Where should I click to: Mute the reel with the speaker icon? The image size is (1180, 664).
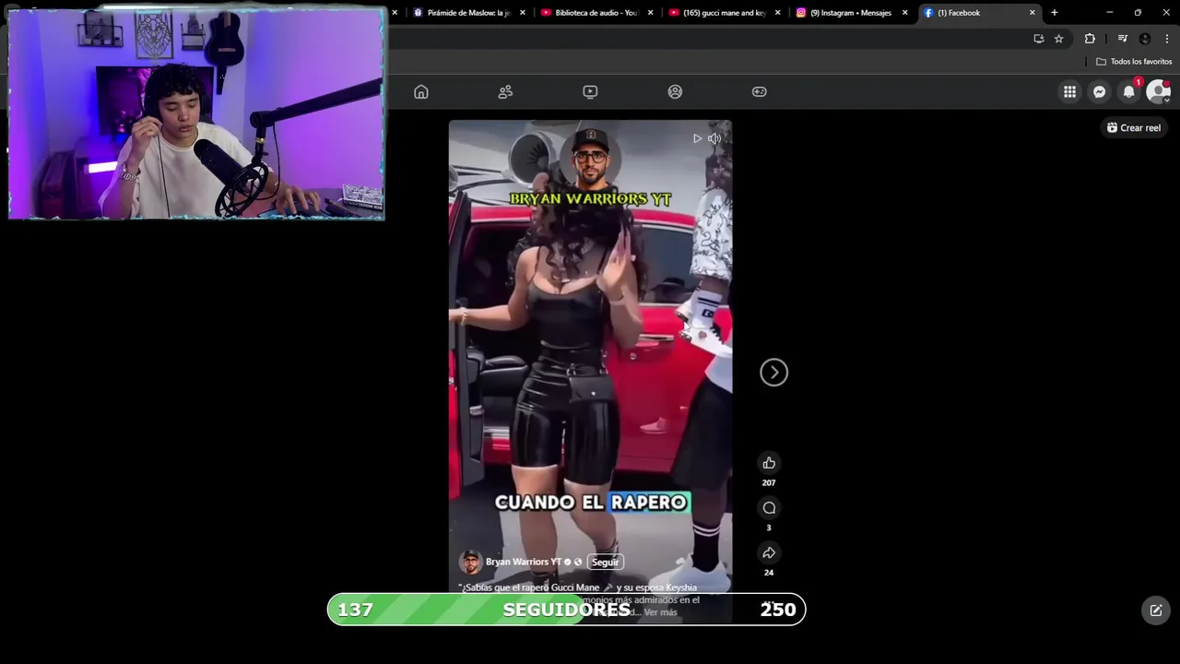pyautogui.click(x=714, y=138)
